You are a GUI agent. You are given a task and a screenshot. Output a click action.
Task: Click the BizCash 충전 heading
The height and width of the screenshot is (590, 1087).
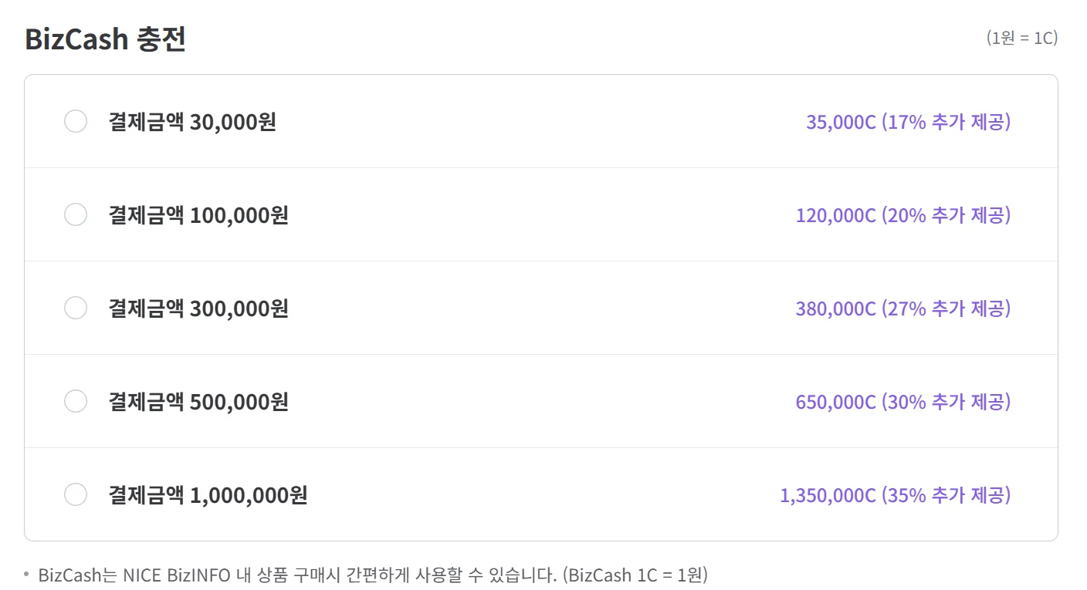[106, 39]
